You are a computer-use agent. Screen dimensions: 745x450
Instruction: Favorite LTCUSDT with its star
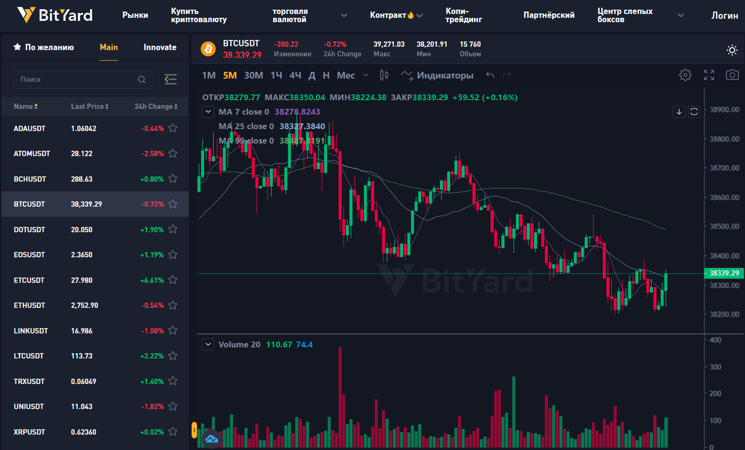(x=173, y=356)
